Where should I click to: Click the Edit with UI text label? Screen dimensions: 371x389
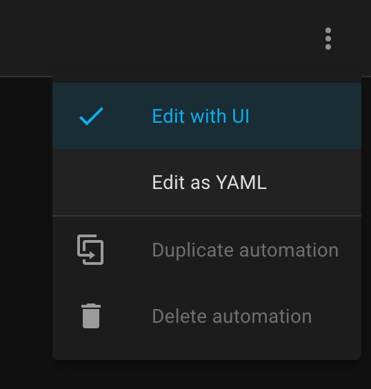point(201,116)
